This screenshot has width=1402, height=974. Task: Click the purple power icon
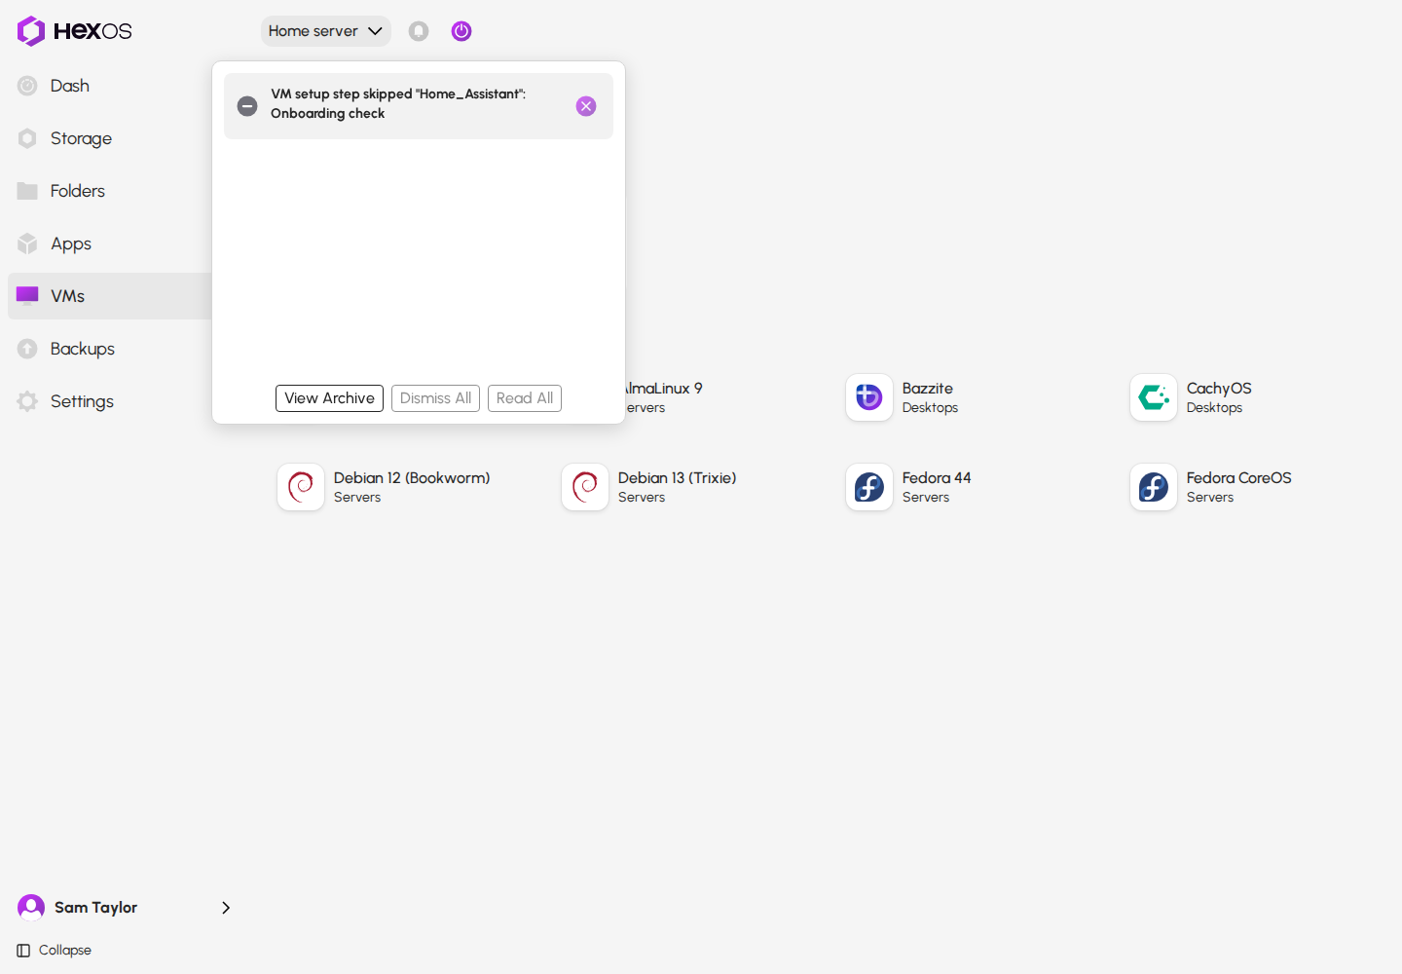461,31
